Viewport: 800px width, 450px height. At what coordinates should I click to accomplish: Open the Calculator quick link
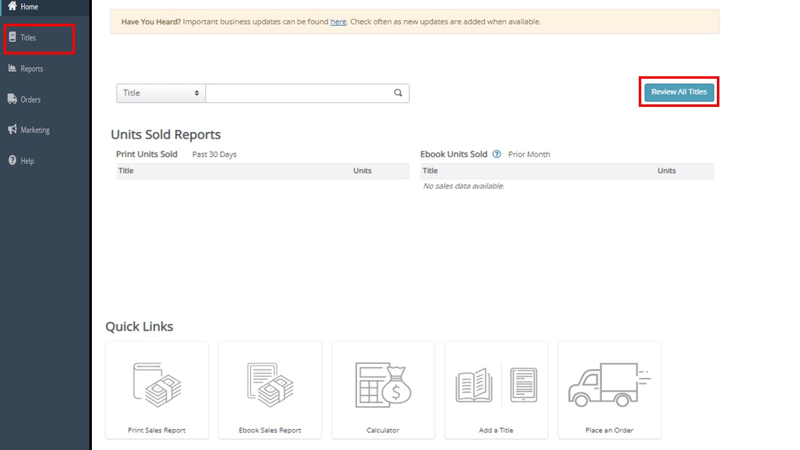(383, 390)
